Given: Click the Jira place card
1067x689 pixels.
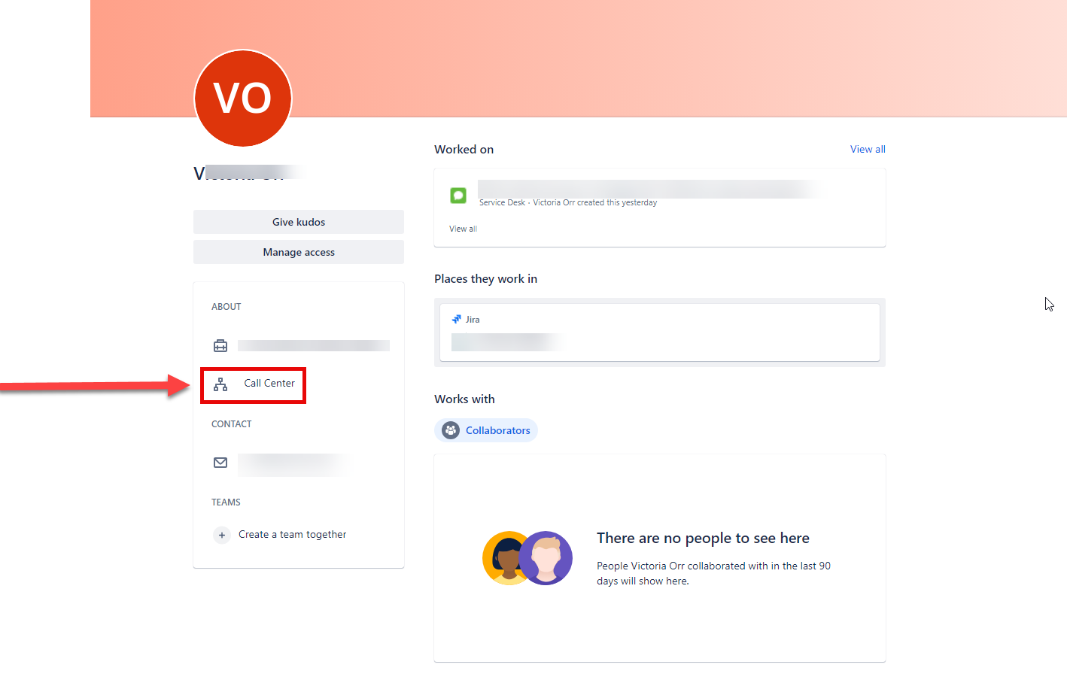Looking at the screenshot, I should tap(660, 332).
